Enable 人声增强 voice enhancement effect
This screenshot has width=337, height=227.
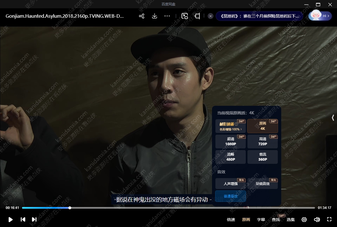click(x=231, y=184)
